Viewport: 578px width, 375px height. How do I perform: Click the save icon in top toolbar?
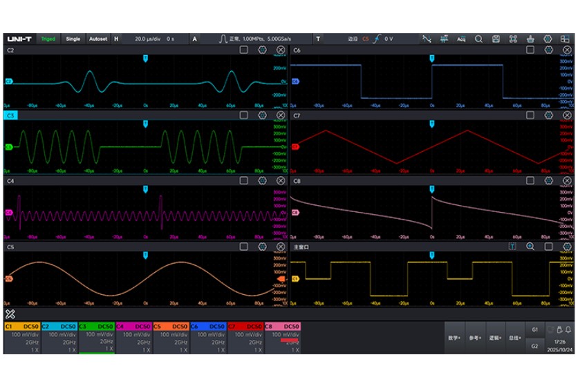tap(496, 39)
